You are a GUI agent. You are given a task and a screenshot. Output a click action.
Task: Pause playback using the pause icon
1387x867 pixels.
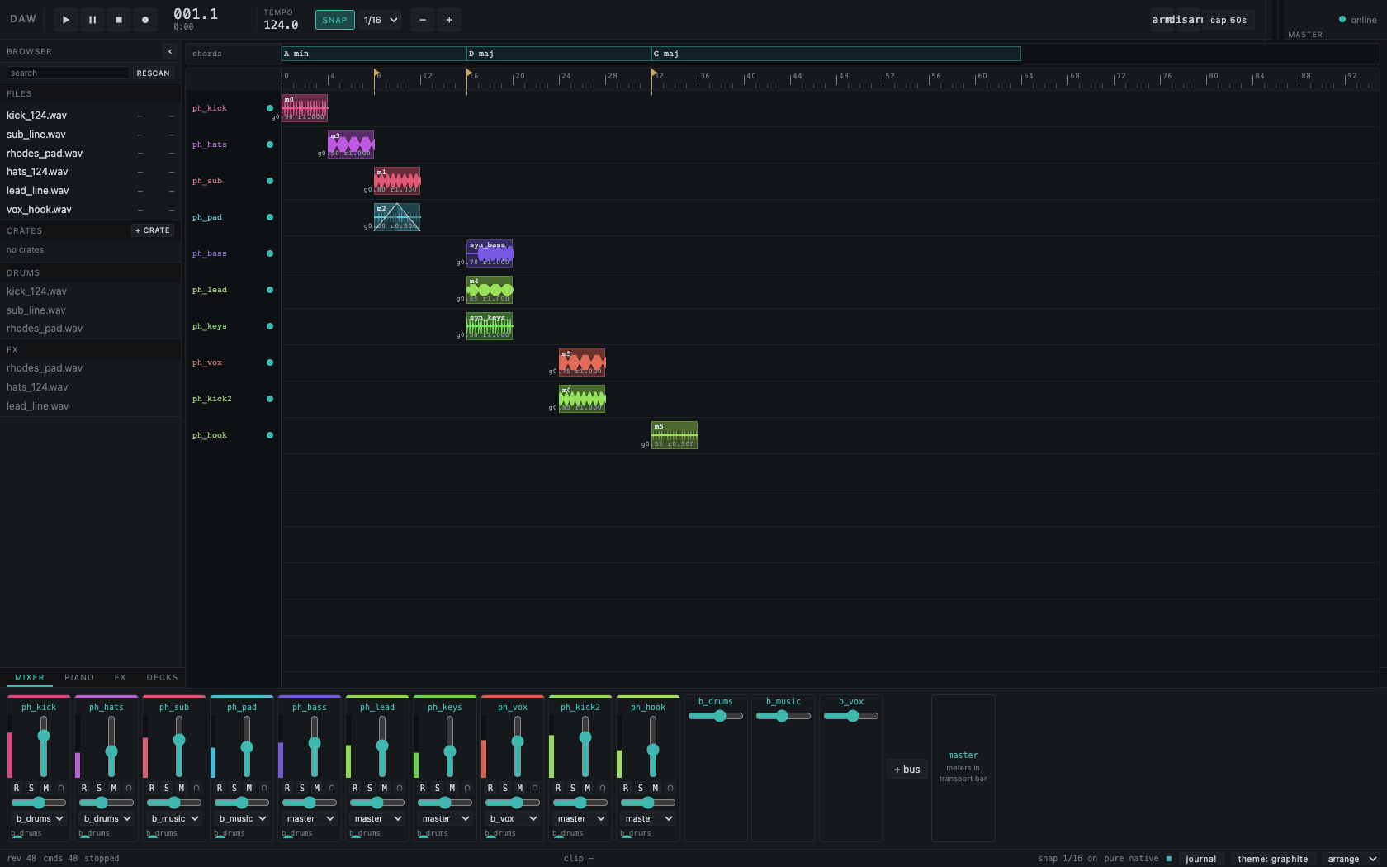click(92, 20)
